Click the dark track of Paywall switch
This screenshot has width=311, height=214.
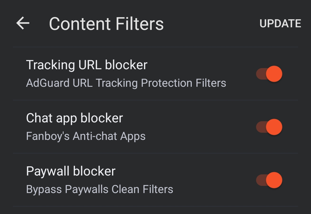(261, 180)
